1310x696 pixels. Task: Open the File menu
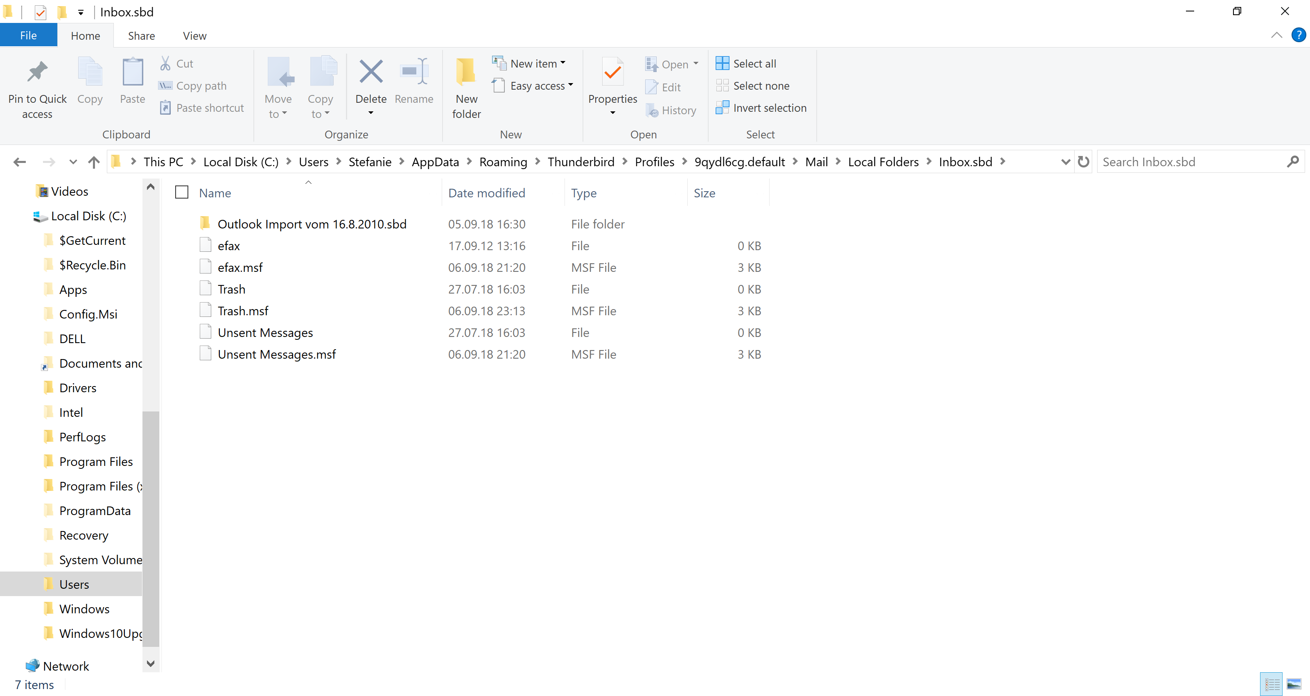pyautogui.click(x=28, y=36)
